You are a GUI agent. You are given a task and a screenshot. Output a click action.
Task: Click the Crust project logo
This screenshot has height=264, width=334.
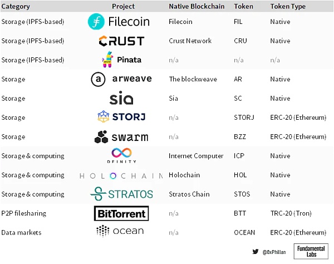[121, 41]
